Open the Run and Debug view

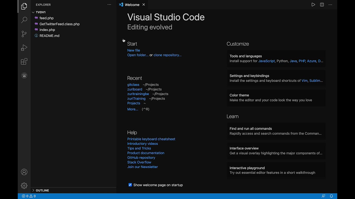pyautogui.click(x=24, y=48)
